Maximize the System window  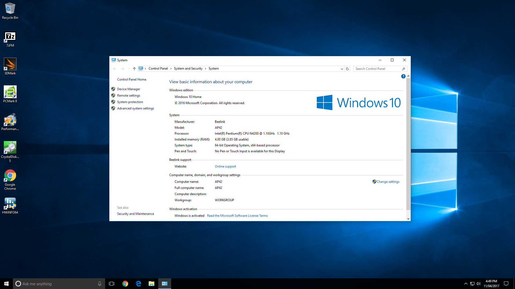coord(392,60)
